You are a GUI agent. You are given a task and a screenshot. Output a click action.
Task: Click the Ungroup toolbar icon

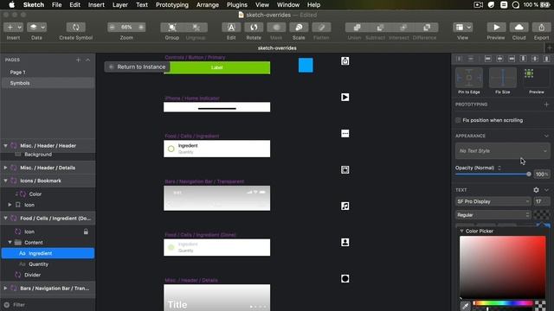(x=196, y=27)
